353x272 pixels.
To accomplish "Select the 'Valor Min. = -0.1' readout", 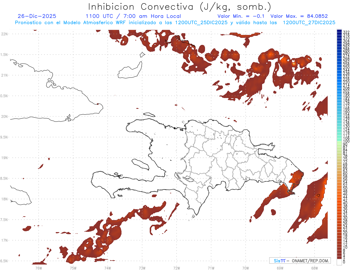I will click(x=241, y=16).
